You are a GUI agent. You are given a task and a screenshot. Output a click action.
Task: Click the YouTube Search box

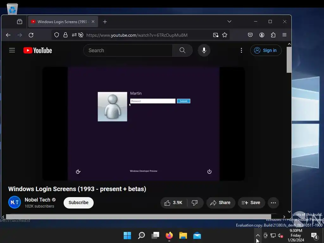point(128,50)
